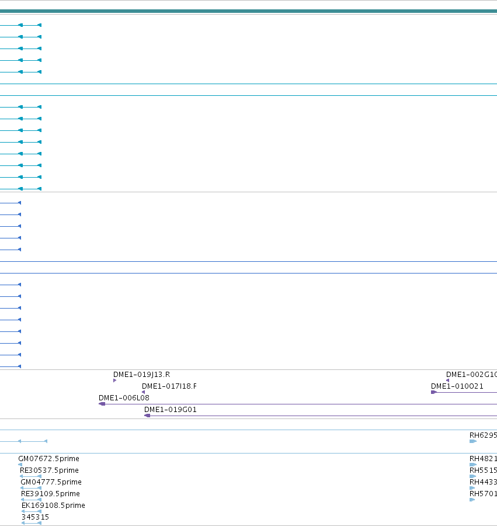Viewport: 497px width, 526px height.
Task: Click the DME1-019J13.R feature label
Action: click(141, 375)
